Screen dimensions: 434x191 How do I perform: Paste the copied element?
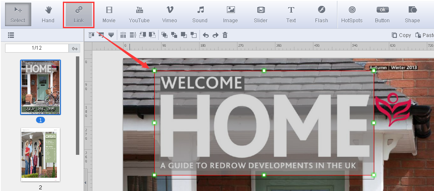click(x=424, y=35)
